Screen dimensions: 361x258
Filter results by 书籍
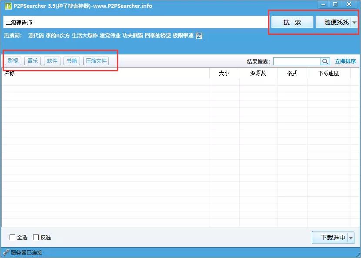tap(72, 61)
